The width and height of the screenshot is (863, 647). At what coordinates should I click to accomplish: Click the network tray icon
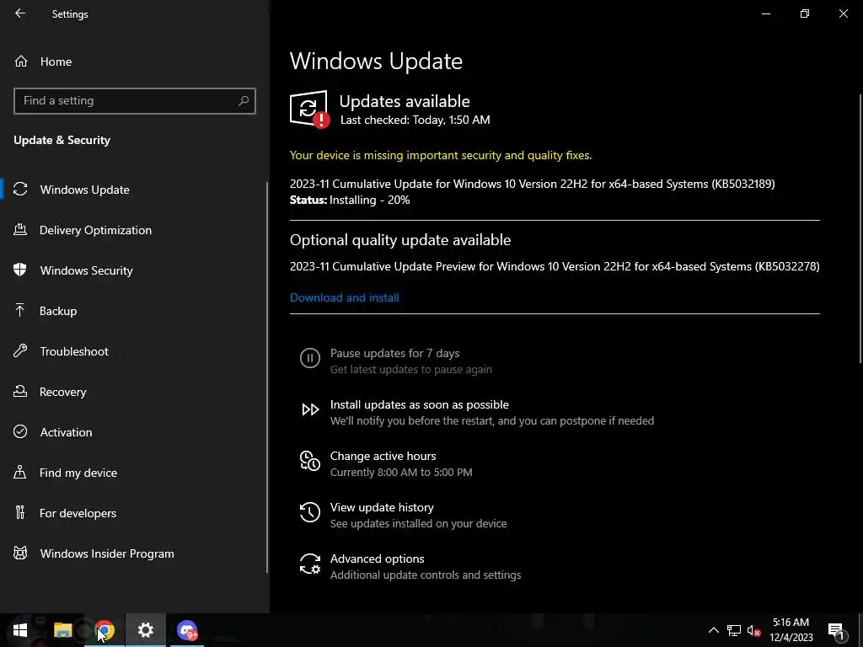point(734,630)
